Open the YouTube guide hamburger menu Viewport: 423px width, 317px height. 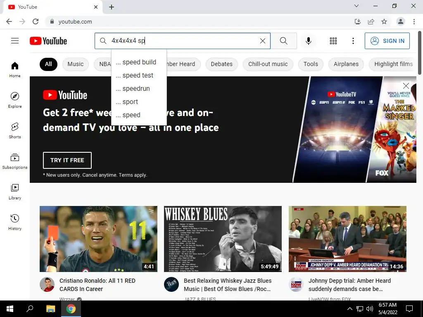click(x=15, y=41)
